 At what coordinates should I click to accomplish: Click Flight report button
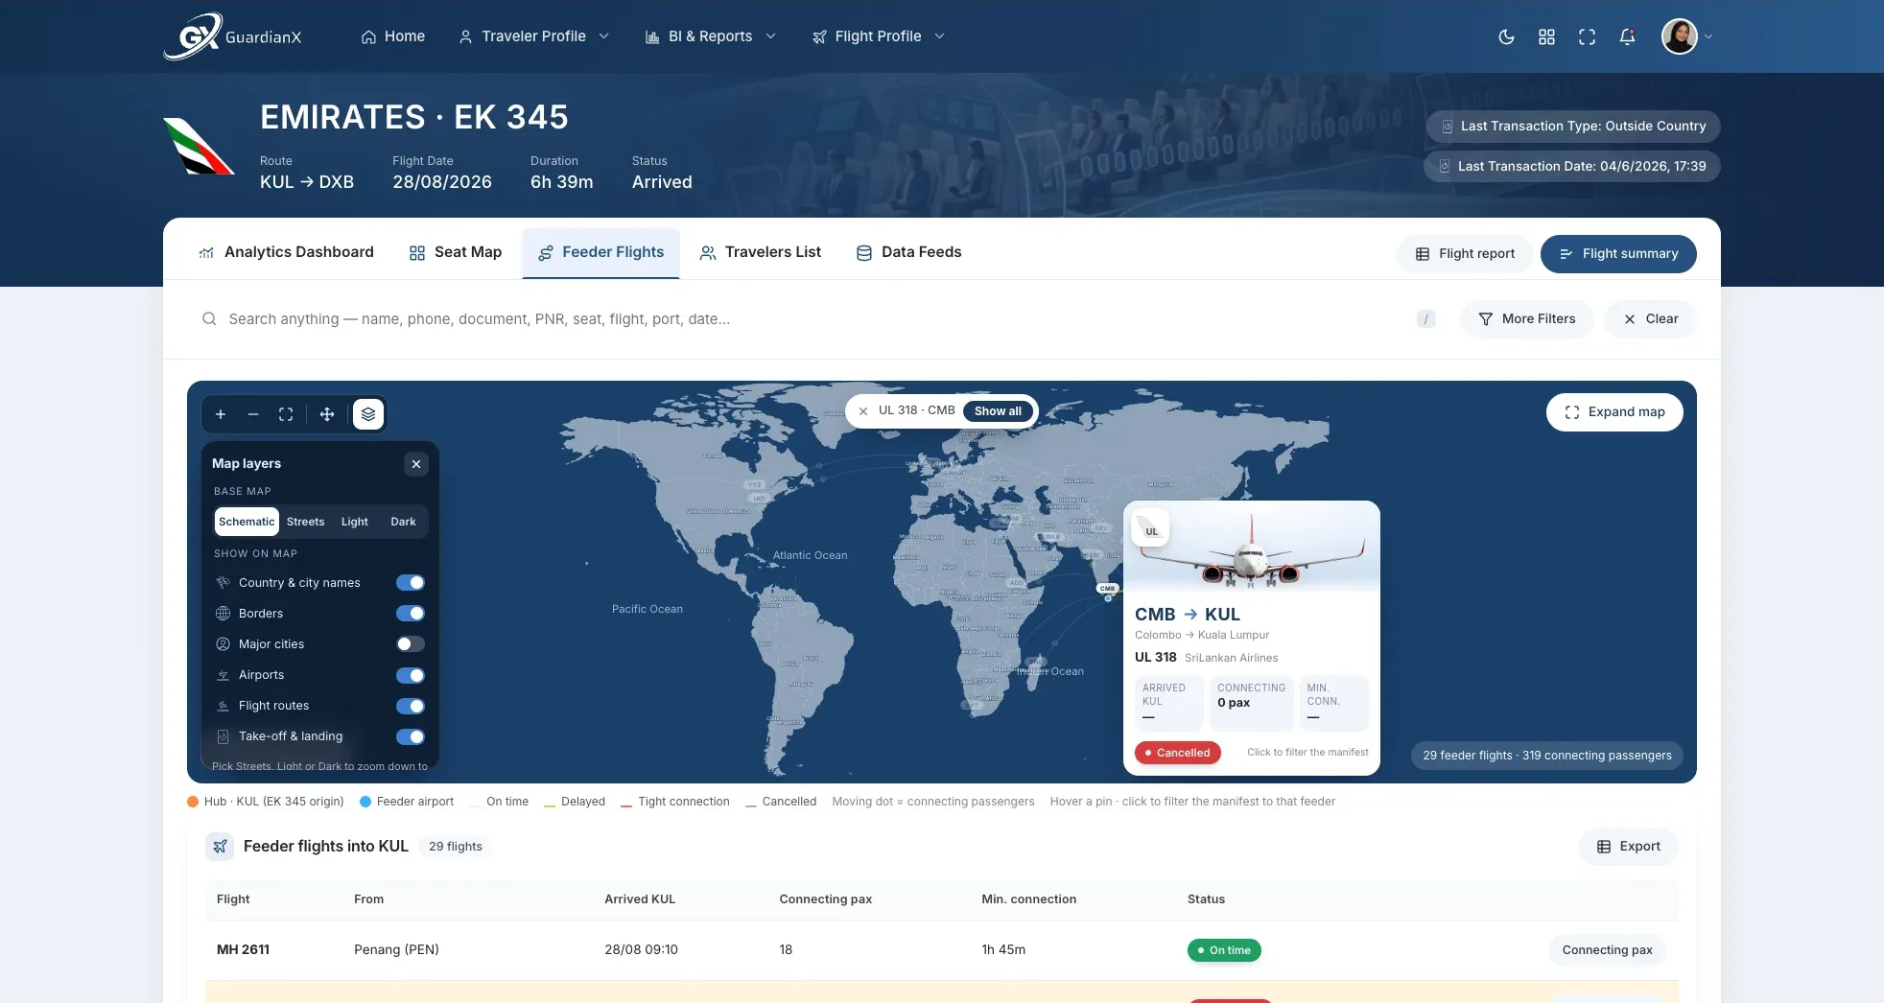pos(1465,254)
